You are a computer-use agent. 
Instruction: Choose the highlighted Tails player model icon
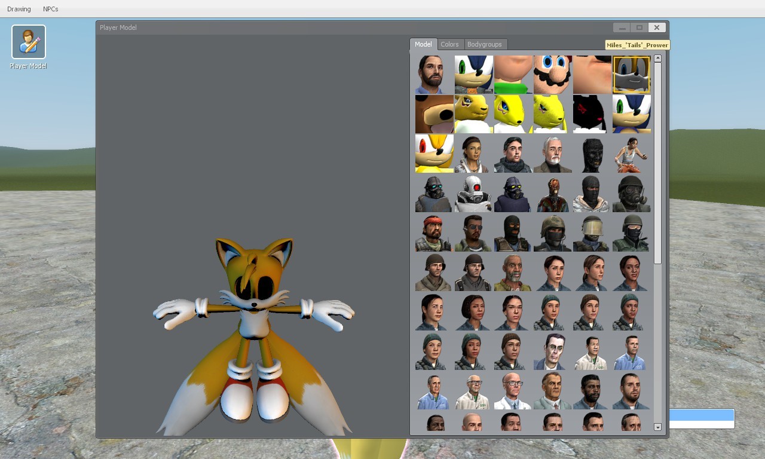pos(631,75)
